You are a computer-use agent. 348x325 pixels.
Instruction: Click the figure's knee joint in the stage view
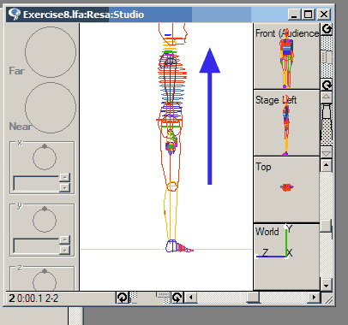point(171,186)
